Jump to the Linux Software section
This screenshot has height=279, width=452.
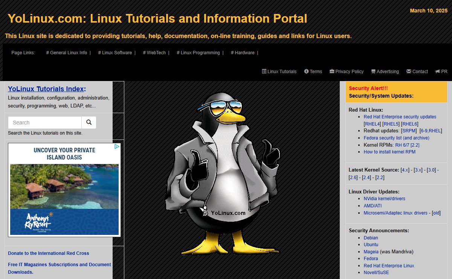pos(115,53)
